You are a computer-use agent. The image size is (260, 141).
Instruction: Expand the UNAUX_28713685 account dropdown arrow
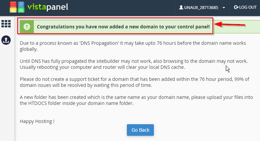[224, 8]
